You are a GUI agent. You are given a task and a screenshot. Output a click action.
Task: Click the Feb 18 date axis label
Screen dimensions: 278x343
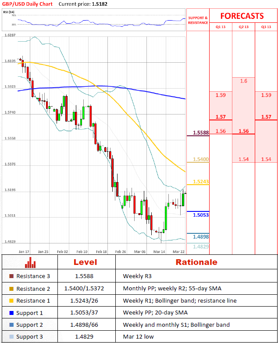[101, 252]
